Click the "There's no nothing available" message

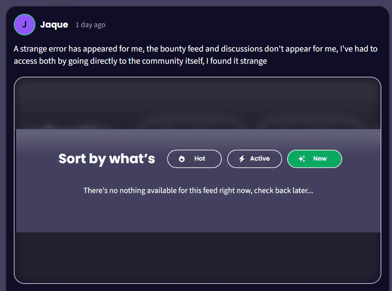point(198,191)
